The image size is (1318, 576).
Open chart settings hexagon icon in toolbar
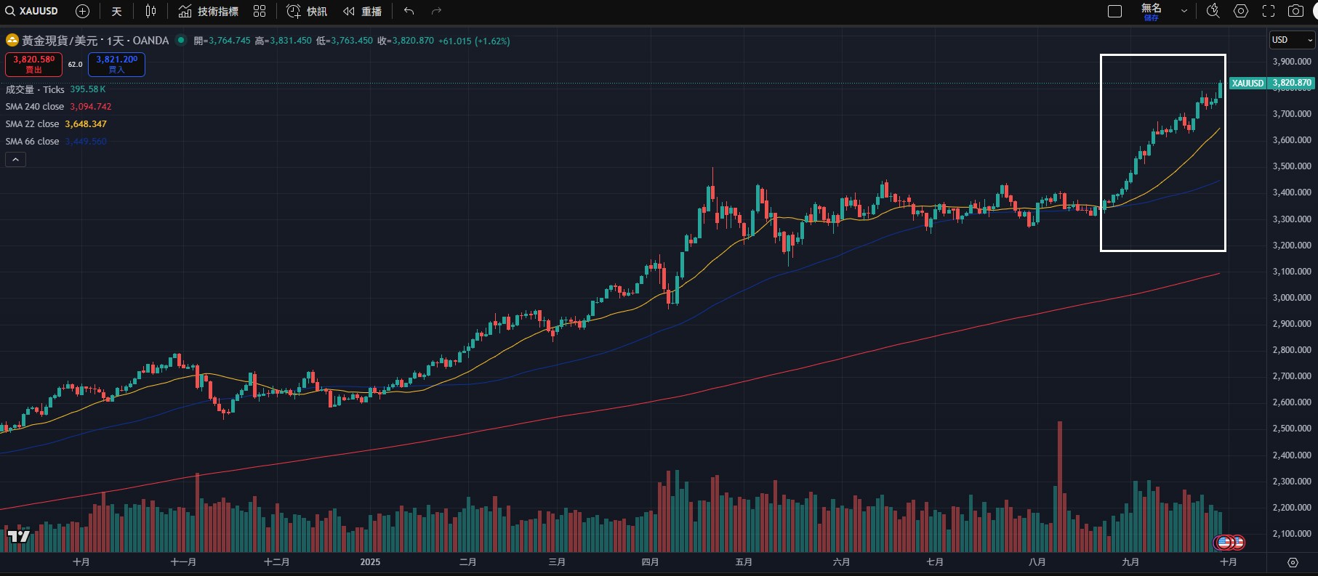[x=1241, y=11]
